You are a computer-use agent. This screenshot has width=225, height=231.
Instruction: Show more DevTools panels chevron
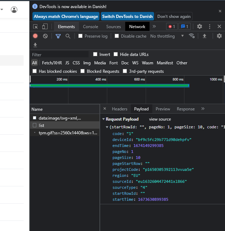pos(154,27)
